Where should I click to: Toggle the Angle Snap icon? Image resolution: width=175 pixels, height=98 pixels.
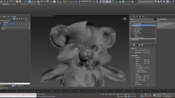[x=61, y=2]
